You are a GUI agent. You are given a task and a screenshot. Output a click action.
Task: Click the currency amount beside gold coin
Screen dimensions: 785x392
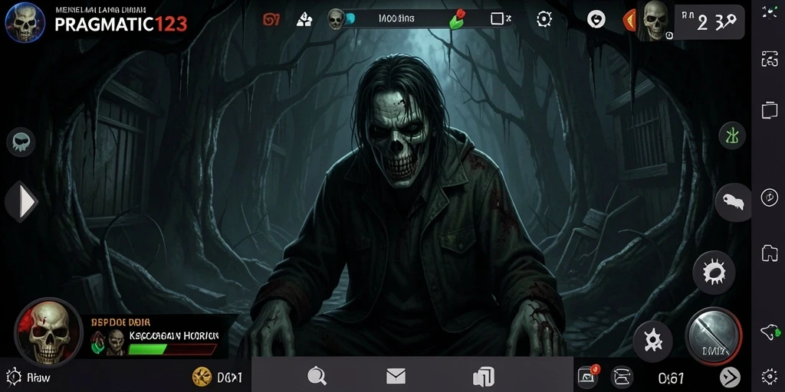230,377
